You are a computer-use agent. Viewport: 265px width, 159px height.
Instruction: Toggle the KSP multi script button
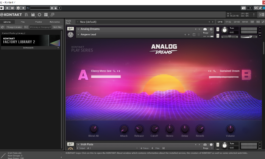click(x=252, y=22)
